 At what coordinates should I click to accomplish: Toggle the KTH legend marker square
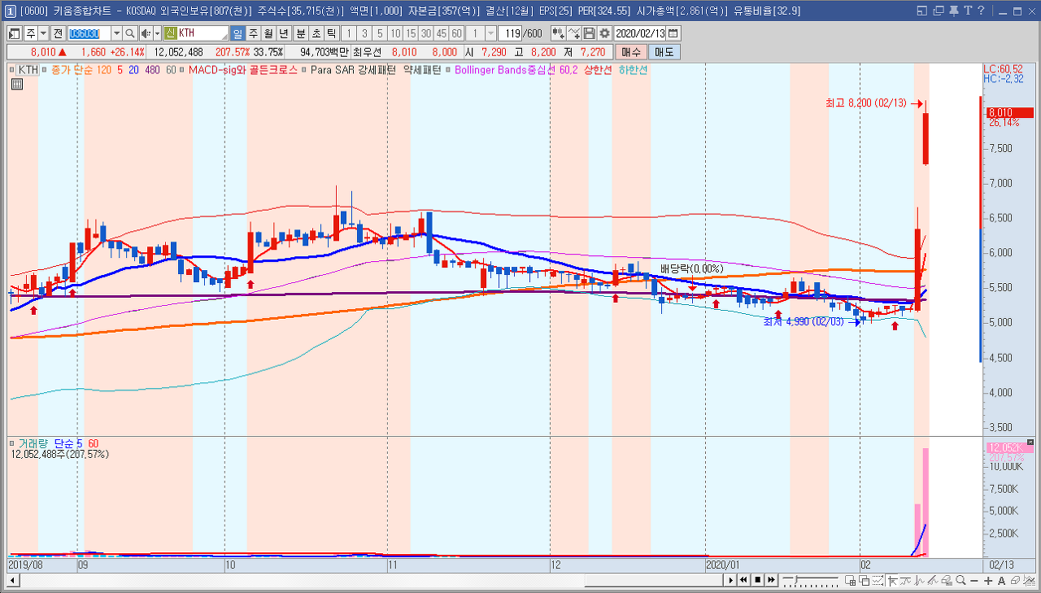click(x=13, y=70)
